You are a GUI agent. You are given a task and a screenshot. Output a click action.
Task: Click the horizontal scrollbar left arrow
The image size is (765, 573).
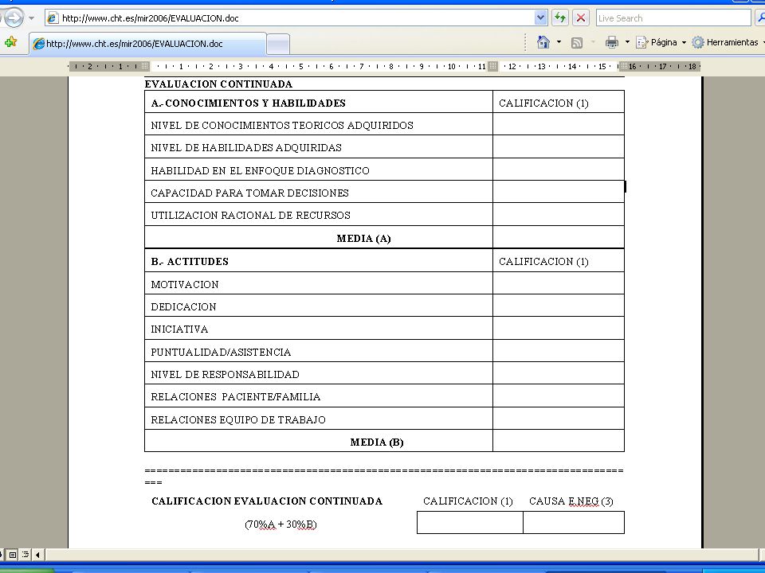click(37, 555)
